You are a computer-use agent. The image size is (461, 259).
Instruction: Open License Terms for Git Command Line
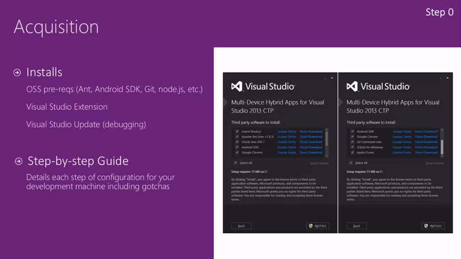tap(402, 142)
